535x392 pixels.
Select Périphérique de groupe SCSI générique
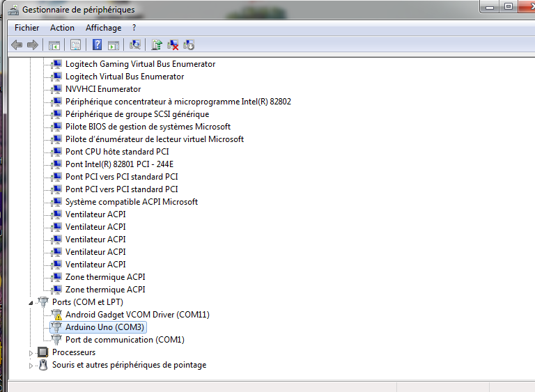[x=137, y=114]
